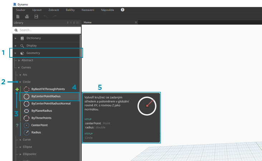Viewport: 262px width, 161px height.
Task: Click the Redo arrow icon
Action: pyautogui.click(x=54, y=16)
